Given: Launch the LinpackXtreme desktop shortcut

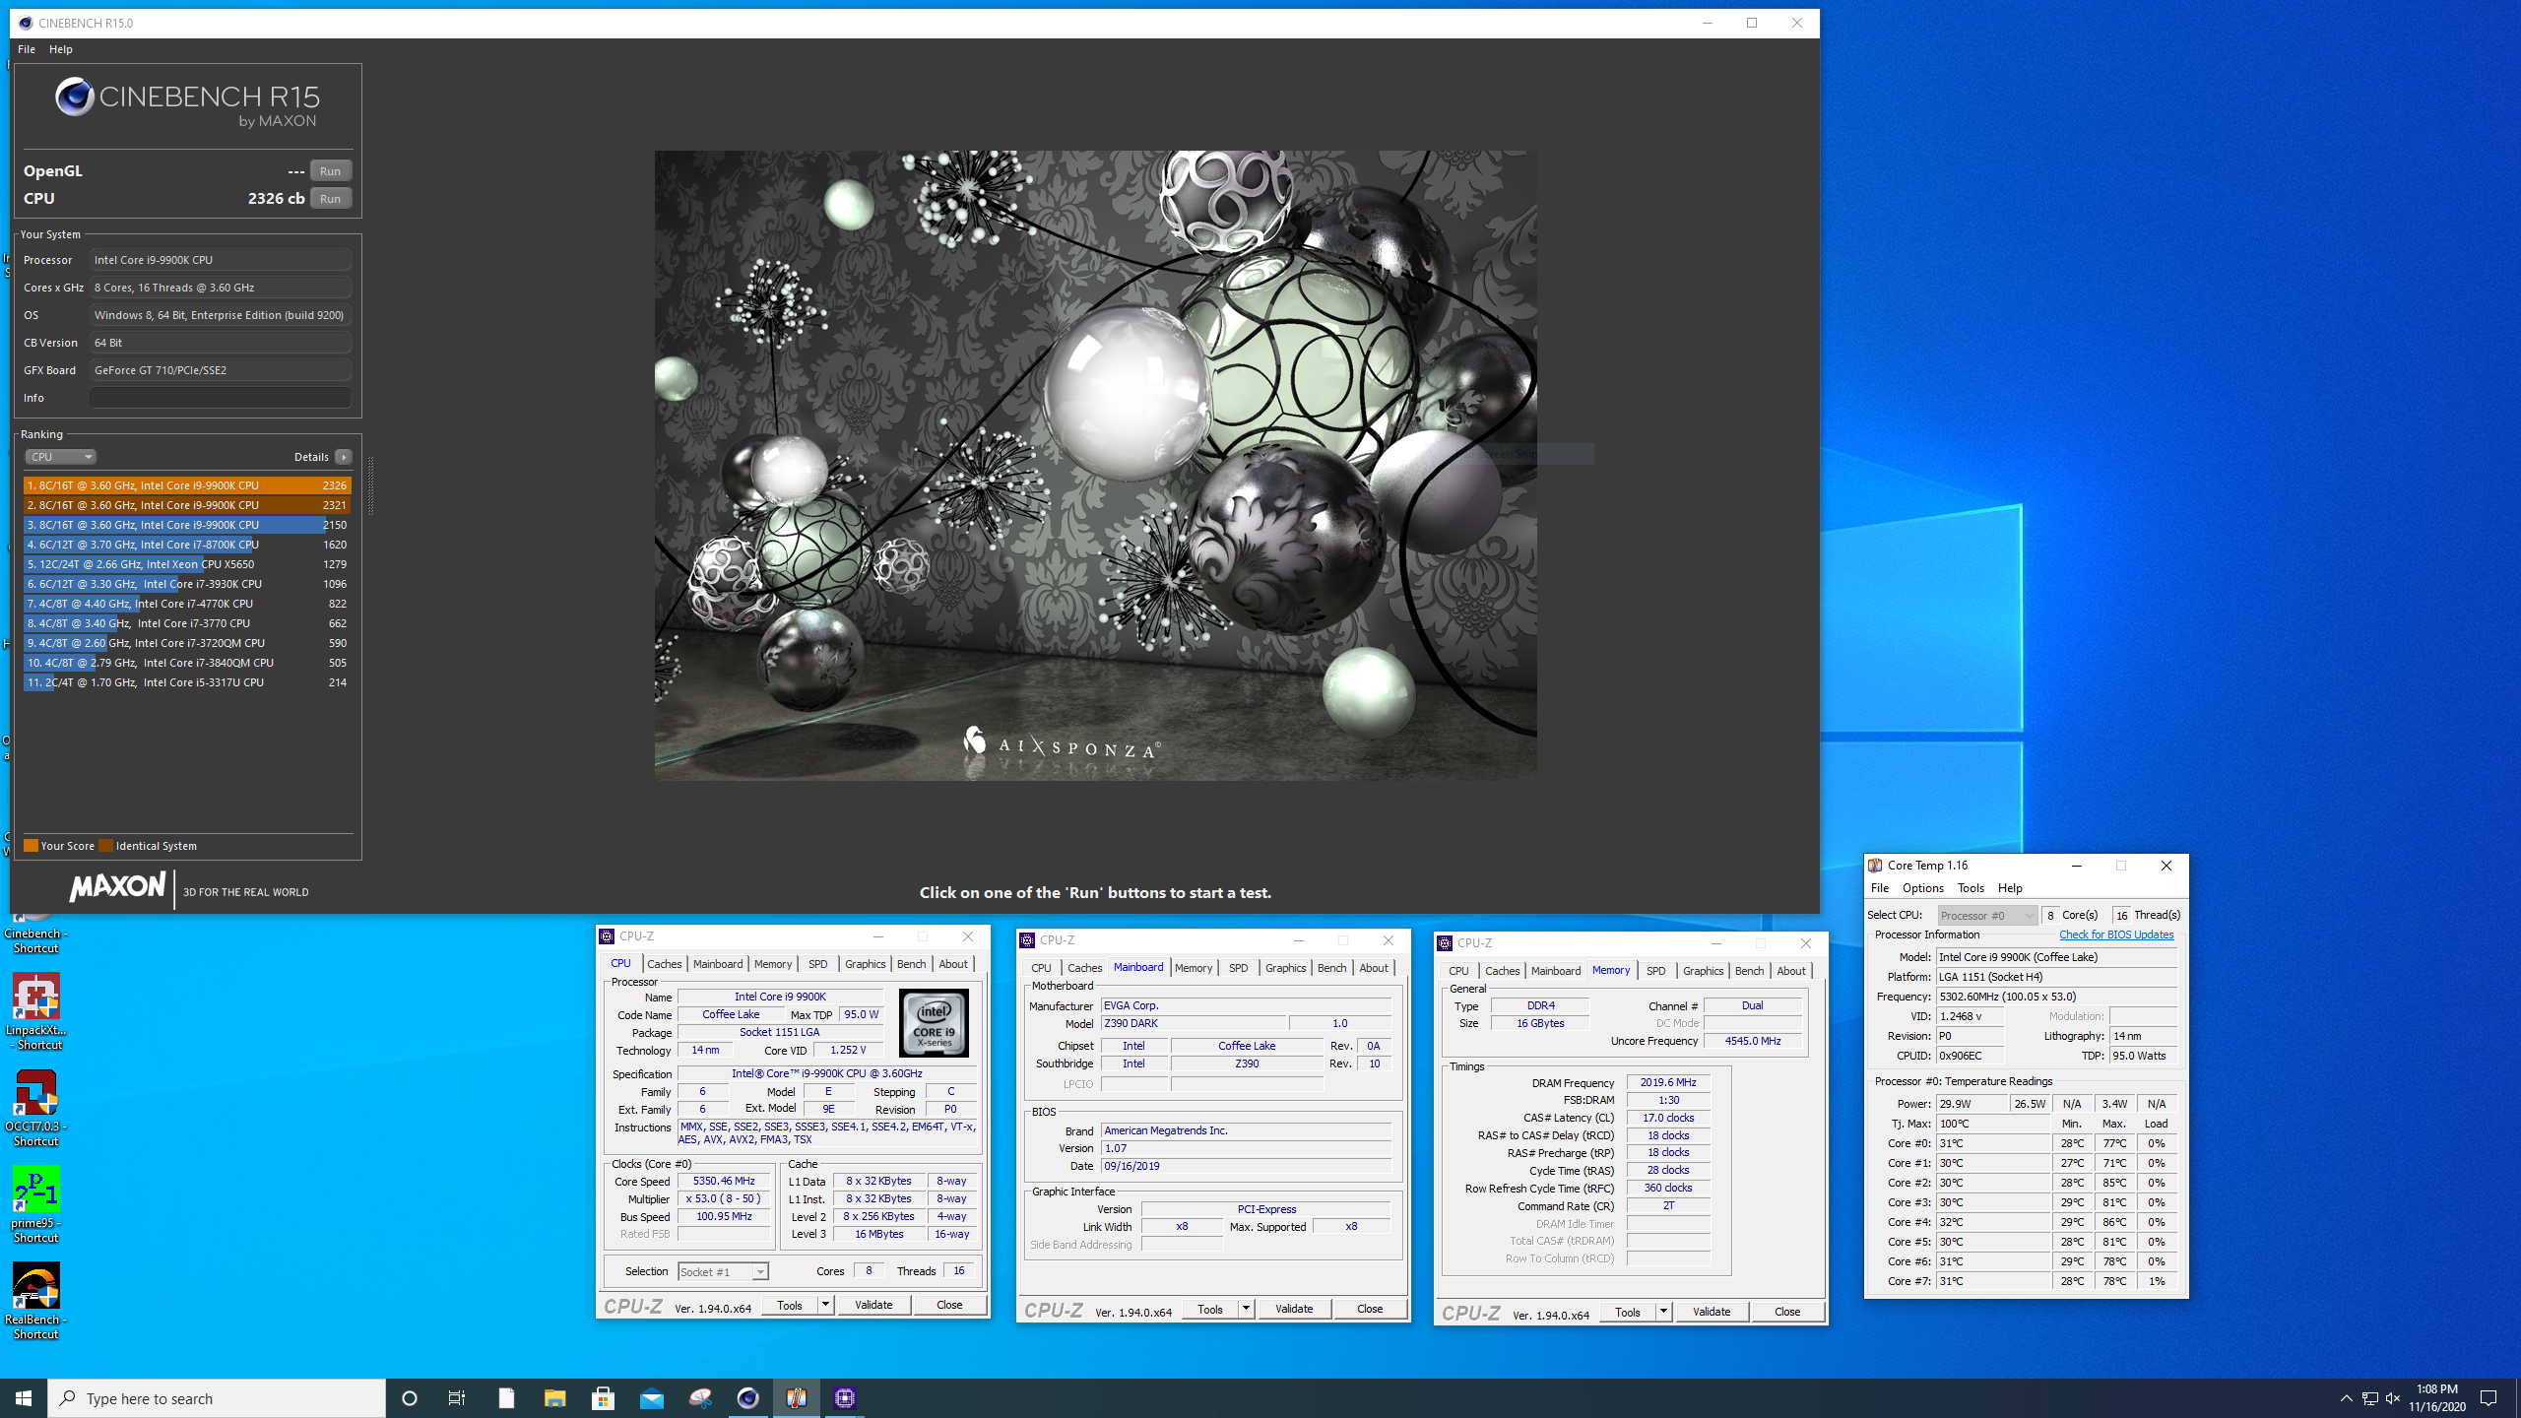Looking at the screenshot, I should pos(35,1011).
